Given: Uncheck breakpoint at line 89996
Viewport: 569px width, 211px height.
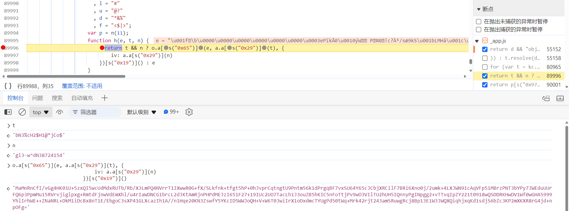Looking at the screenshot, I should click(485, 76).
